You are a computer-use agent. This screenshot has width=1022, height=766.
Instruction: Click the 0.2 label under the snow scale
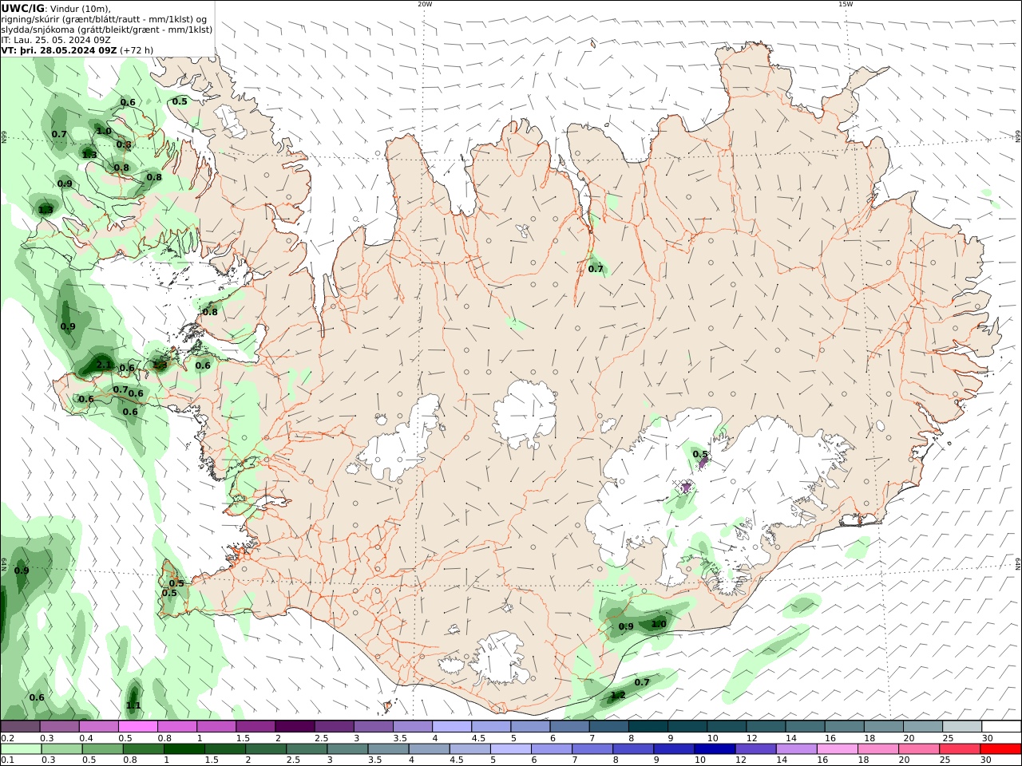(7, 738)
